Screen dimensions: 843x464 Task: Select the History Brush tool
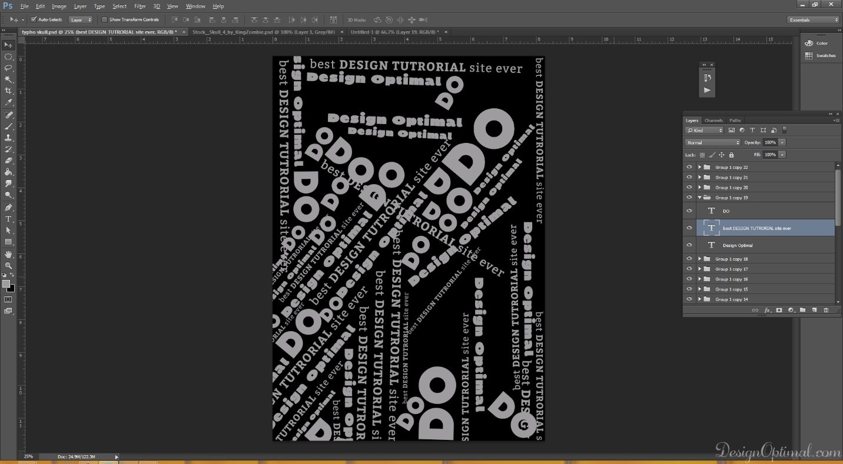(8, 149)
